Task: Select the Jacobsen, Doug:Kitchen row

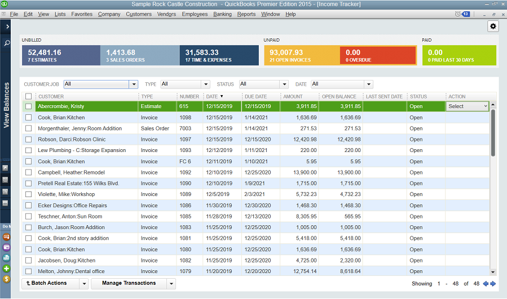Action: click(256, 260)
